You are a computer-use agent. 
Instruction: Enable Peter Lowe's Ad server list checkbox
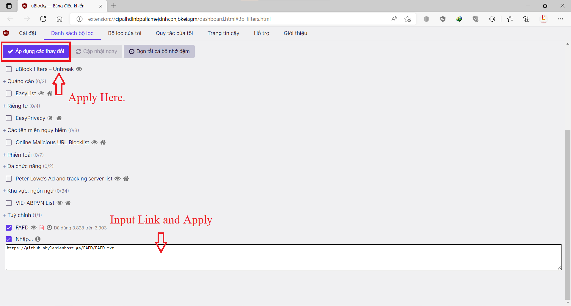(9, 179)
